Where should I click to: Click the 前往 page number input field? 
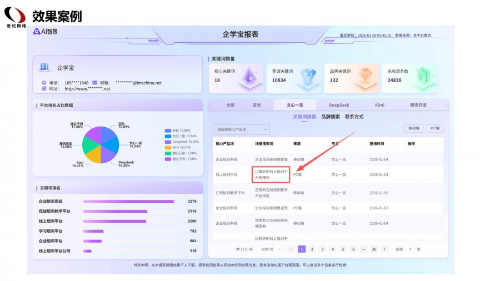[x=410, y=249]
